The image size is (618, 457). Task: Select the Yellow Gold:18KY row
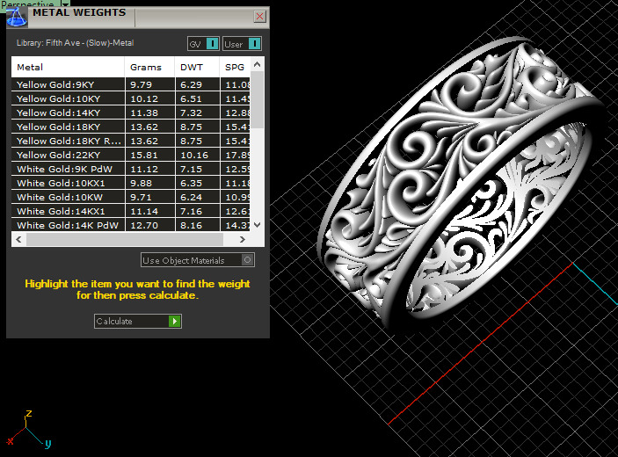pos(131,127)
